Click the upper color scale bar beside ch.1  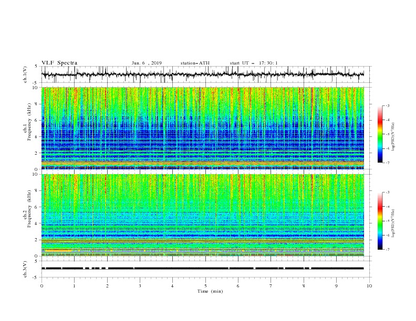tap(380, 134)
